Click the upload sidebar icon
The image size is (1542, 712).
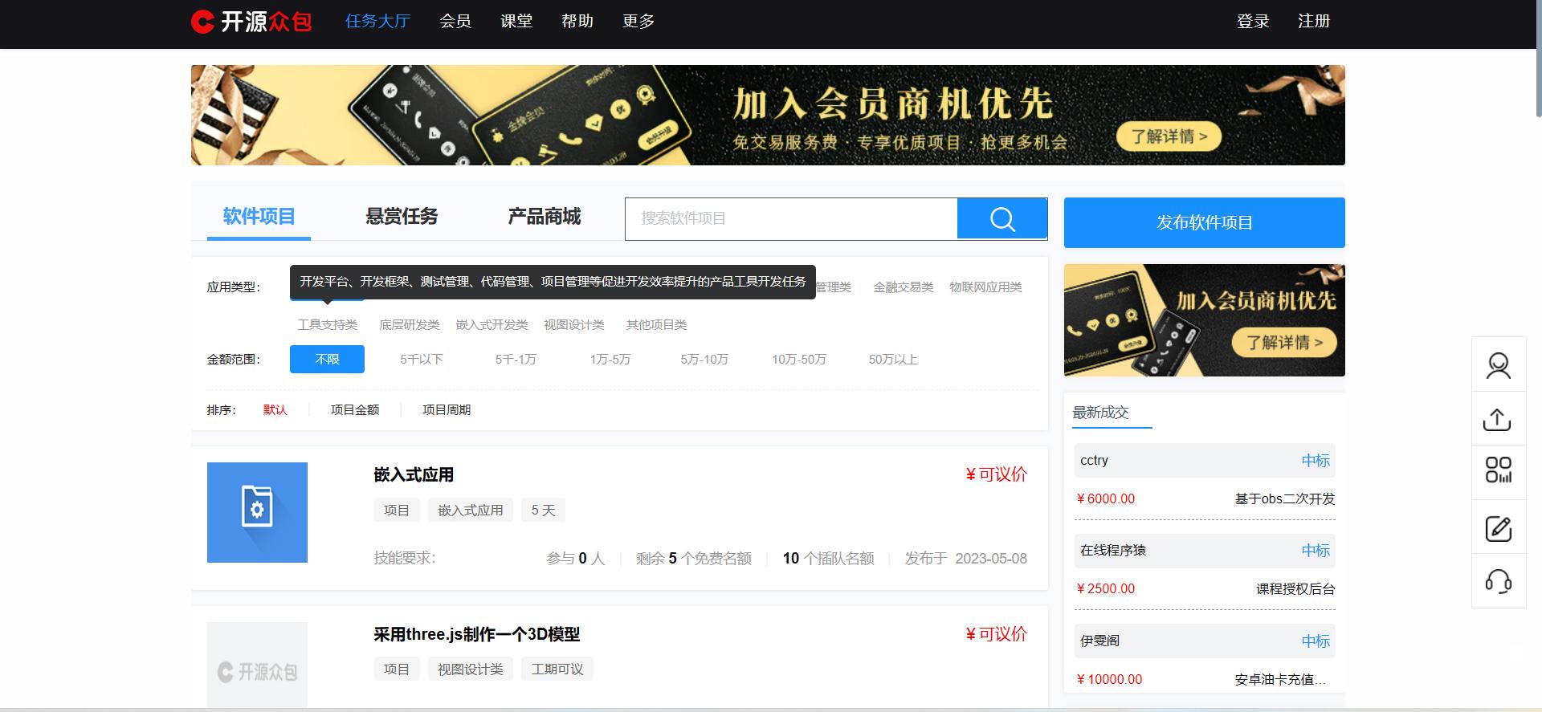[x=1499, y=419]
